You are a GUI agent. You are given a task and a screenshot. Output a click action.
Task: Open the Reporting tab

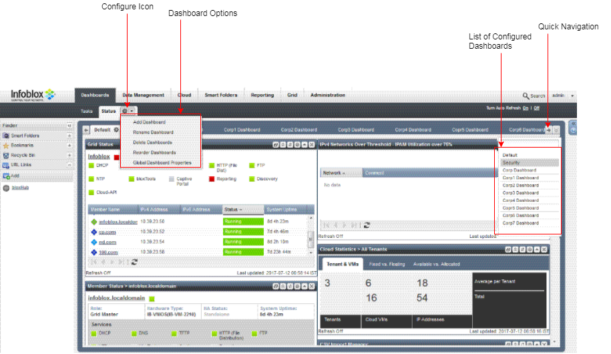click(262, 95)
